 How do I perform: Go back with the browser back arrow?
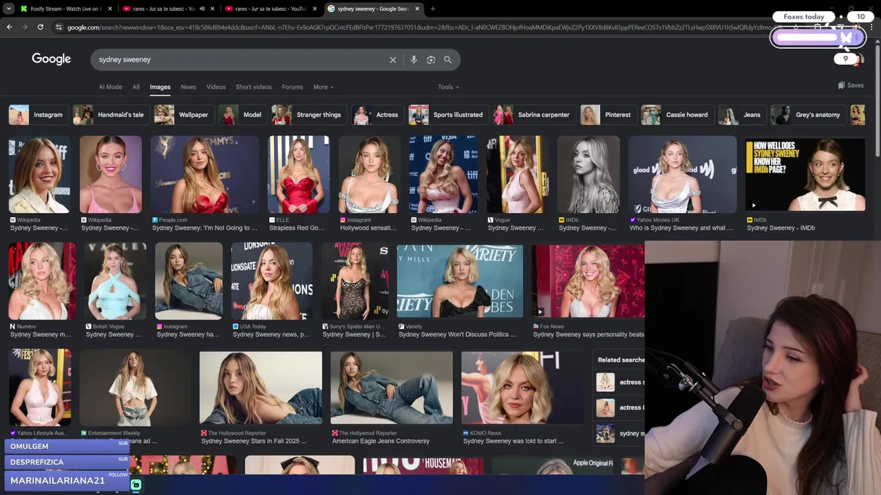coord(9,27)
